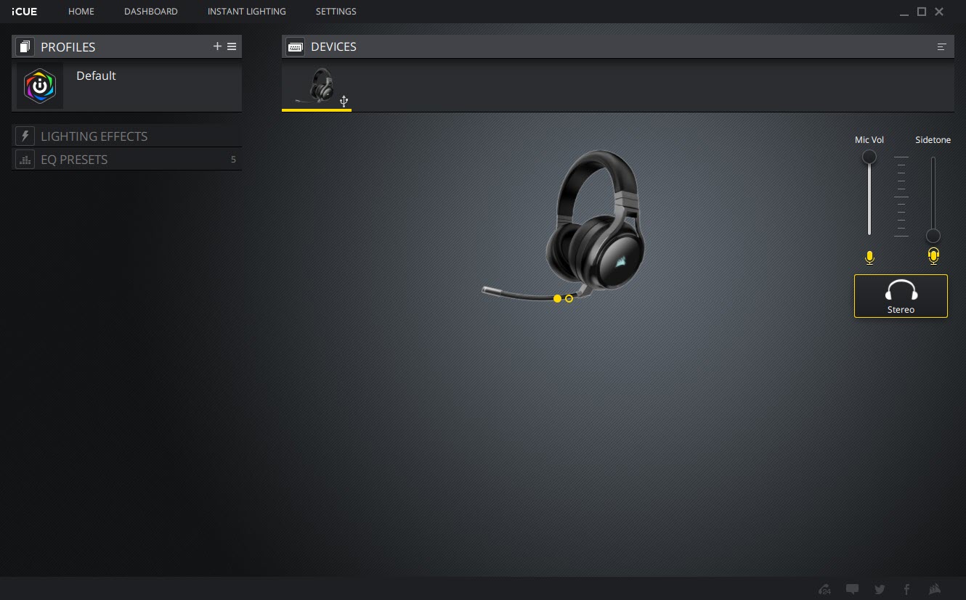This screenshot has width=966, height=600.
Task: Select the Default profile icon
Action: pyautogui.click(x=40, y=86)
